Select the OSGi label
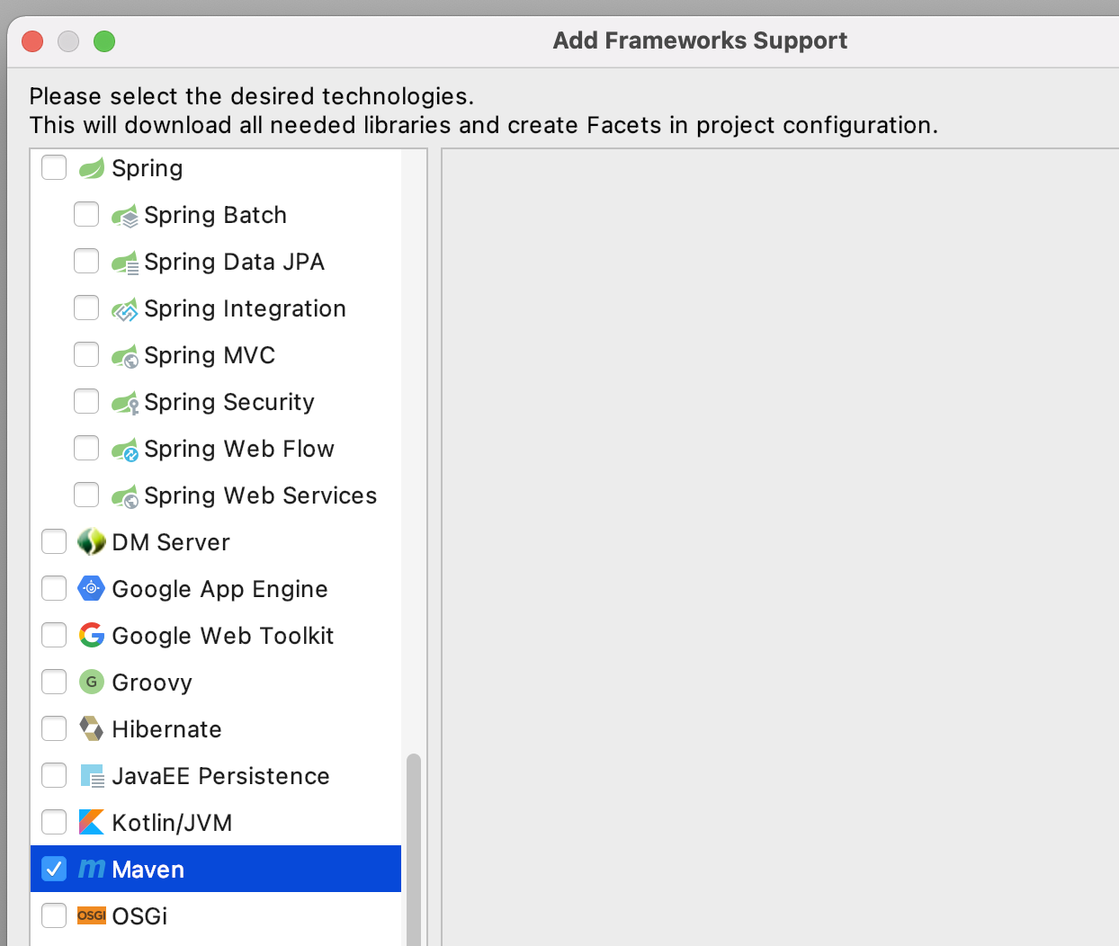 tap(140, 916)
